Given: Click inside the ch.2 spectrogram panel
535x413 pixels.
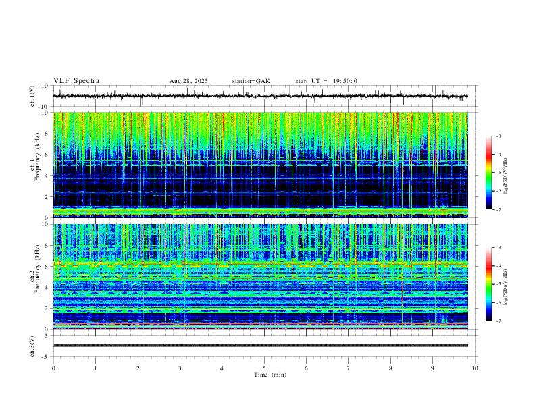Looking at the screenshot, I should [260, 277].
